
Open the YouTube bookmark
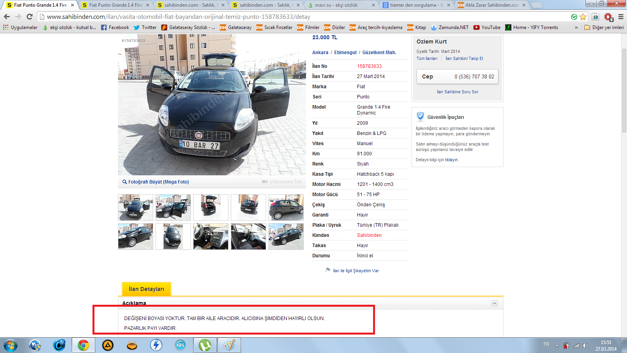coord(487,27)
